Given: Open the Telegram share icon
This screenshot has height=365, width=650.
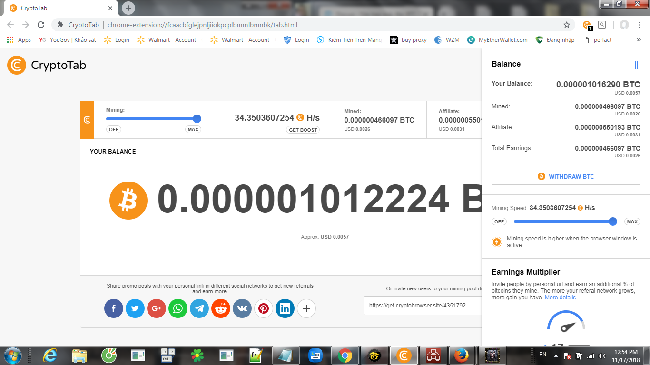Looking at the screenshot, I should (x=199, y=308).
